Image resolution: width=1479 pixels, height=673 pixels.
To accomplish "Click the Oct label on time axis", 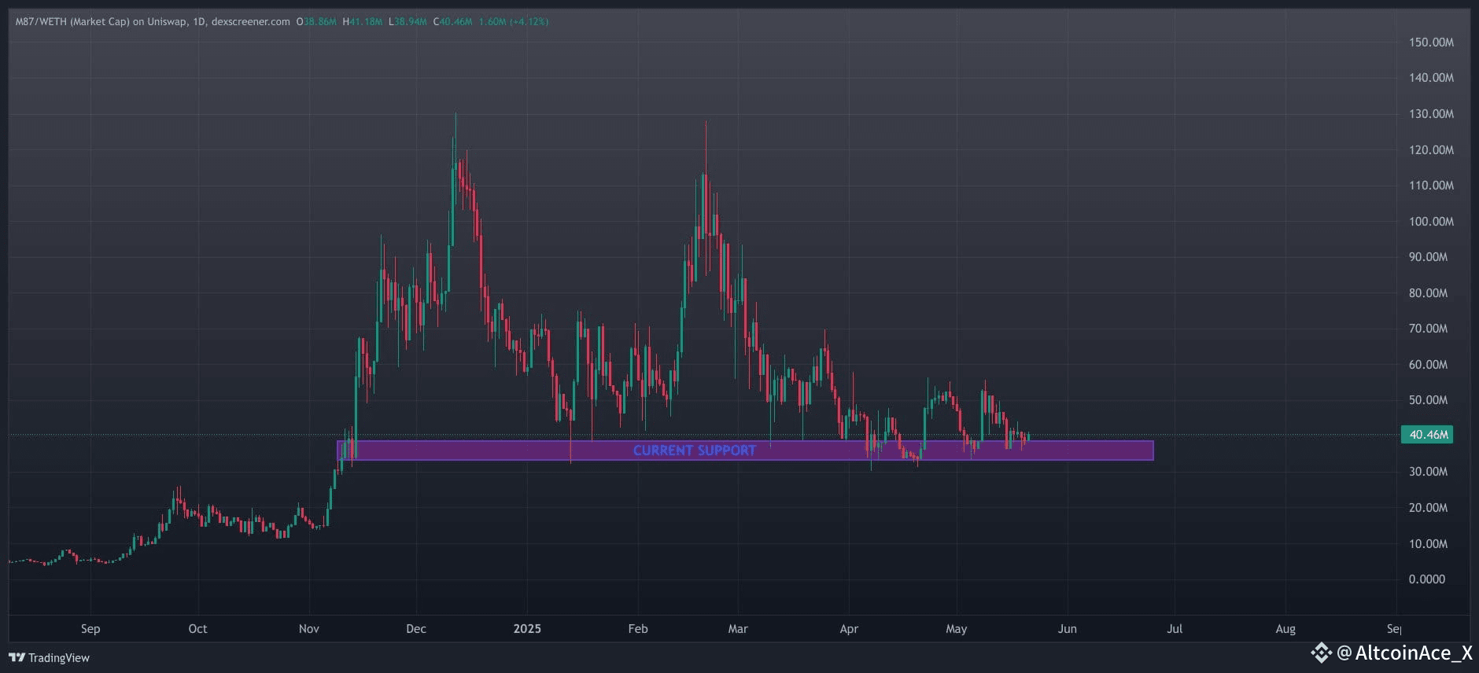I will tap(197, 629).
